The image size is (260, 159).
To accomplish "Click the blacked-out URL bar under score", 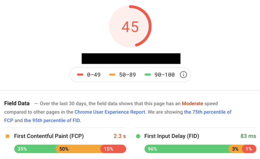I will tap(131, 59).
